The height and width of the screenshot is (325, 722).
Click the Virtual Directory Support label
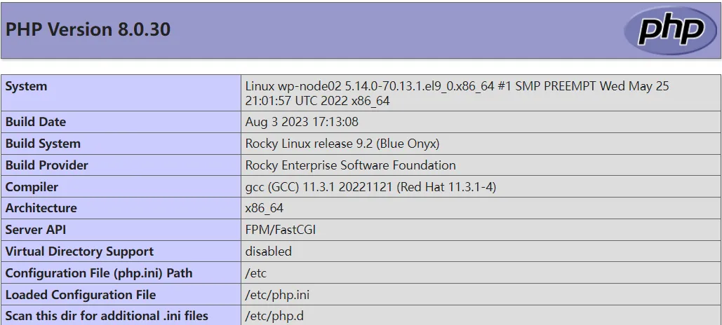pyautogui.click(x=79, y=251)
